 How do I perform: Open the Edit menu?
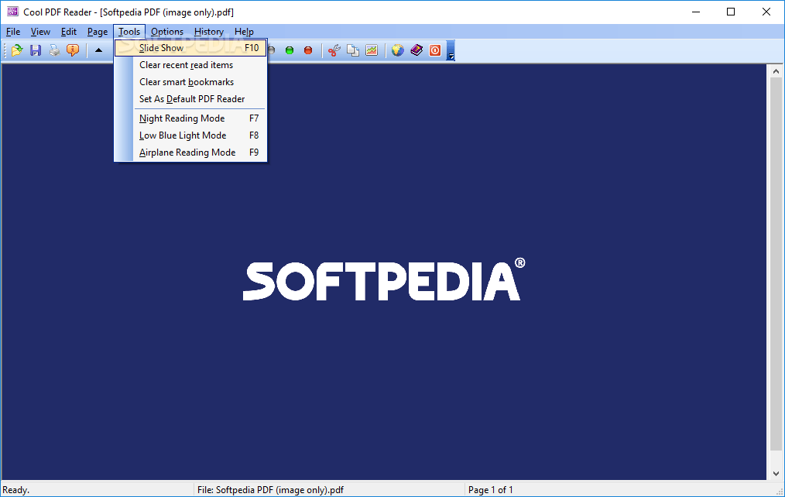click(69, 32)
